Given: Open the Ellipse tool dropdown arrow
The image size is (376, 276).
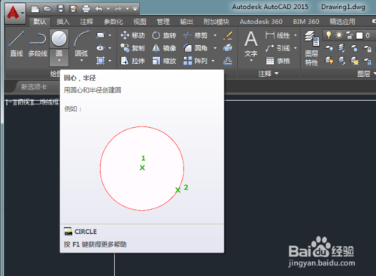Looking at the screenshot, I should (110, 48).
